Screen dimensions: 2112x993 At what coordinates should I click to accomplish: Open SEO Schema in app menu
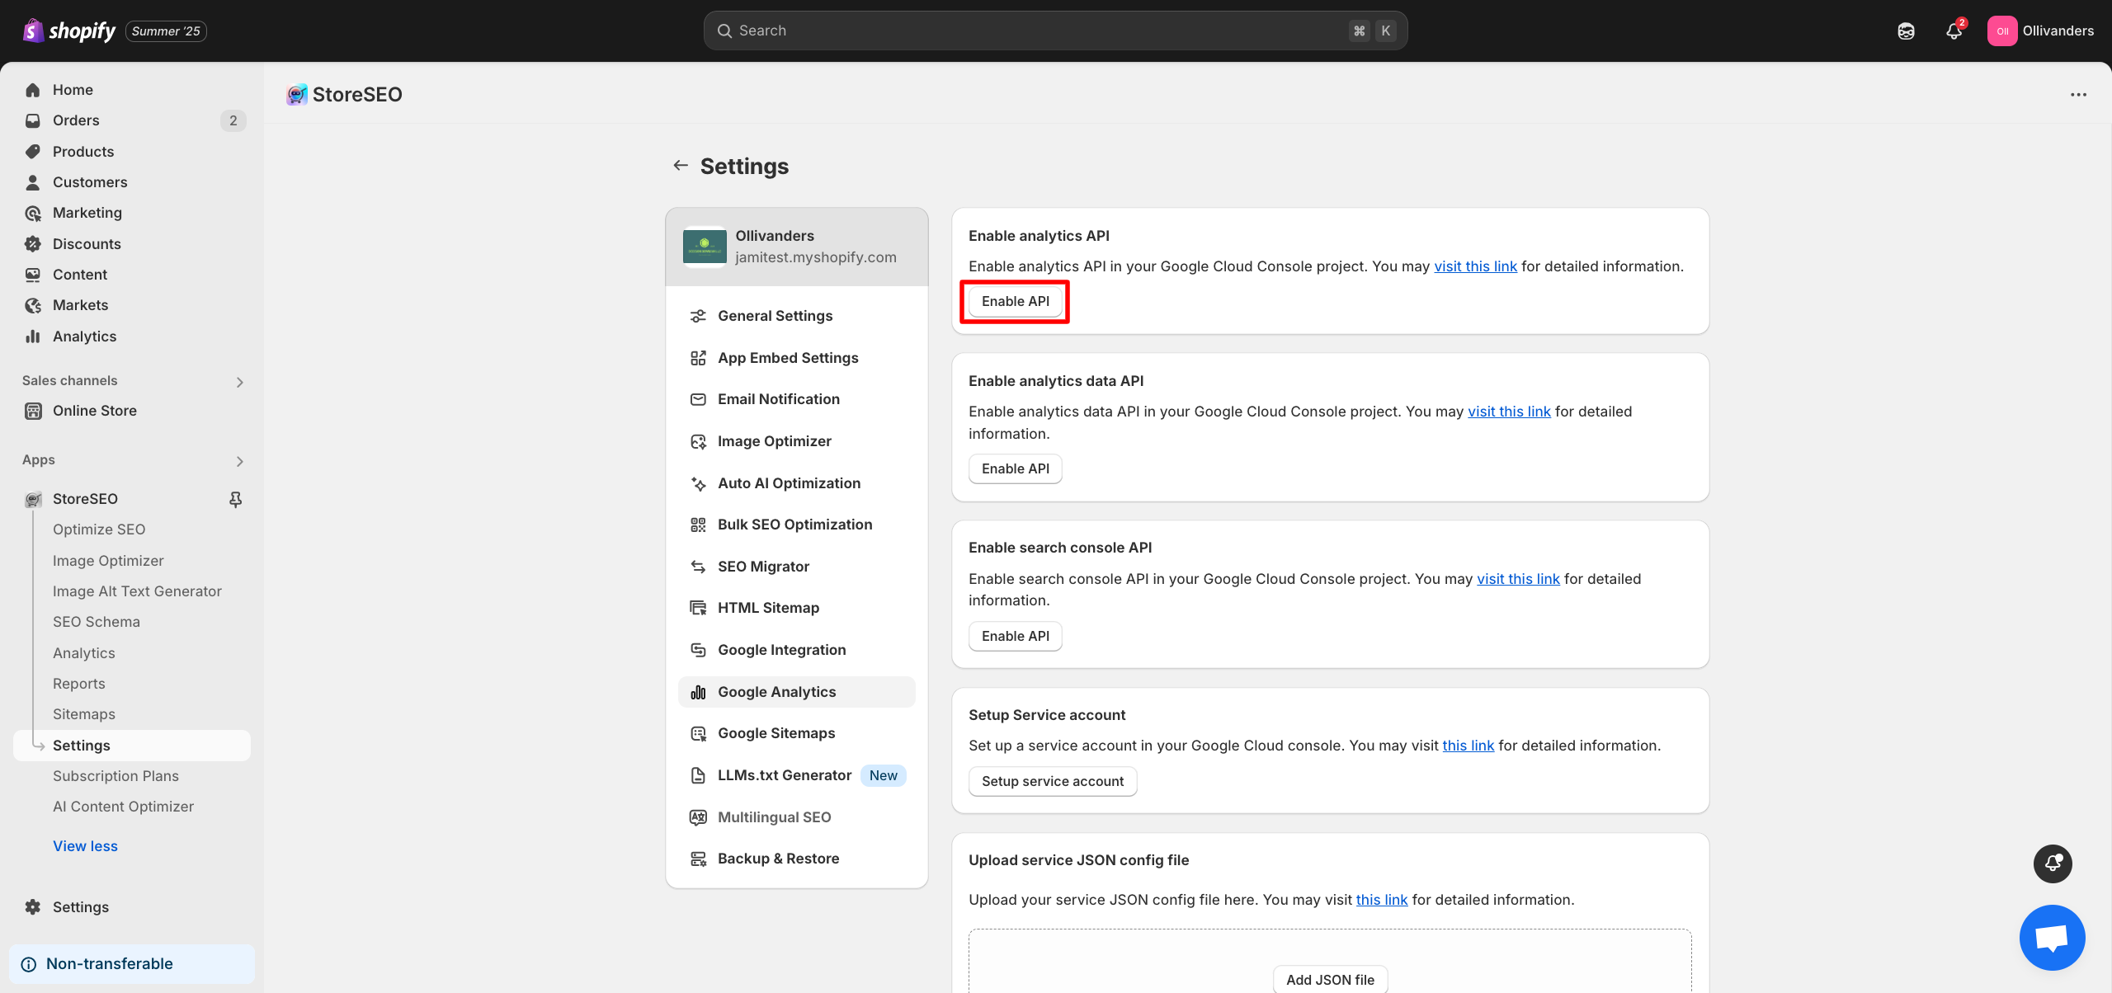[97, 622]
